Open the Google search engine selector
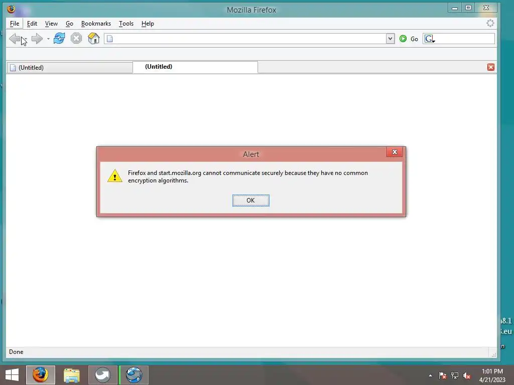Screen dimensions: 514x385 point(430,39)
